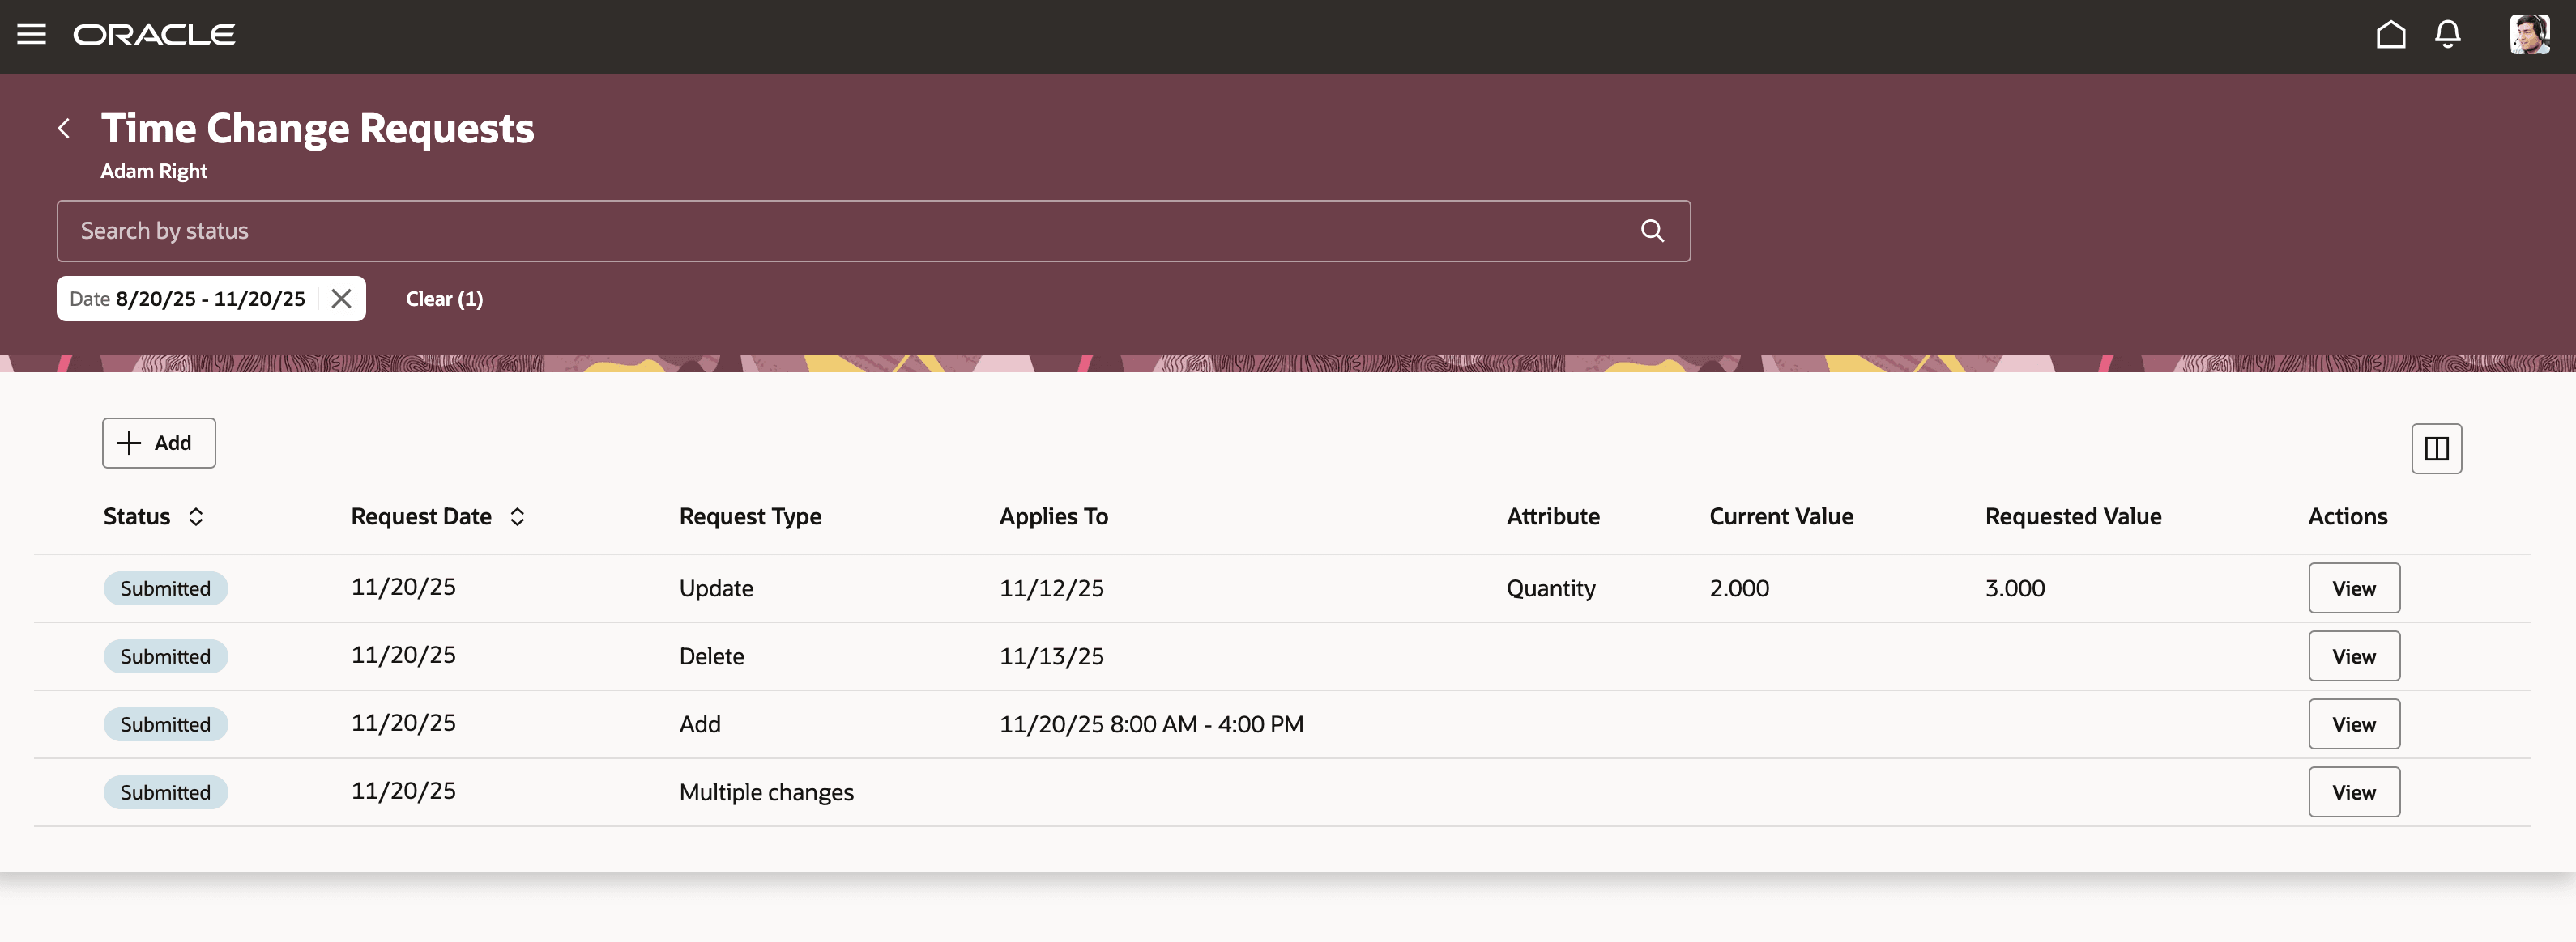Open the notifications bell

2447,35
